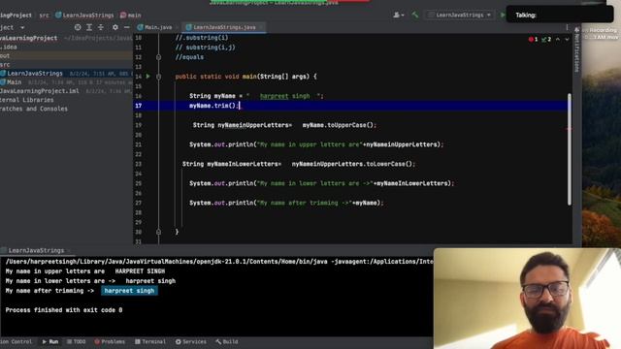Click fold end marker at line 30

158,232
